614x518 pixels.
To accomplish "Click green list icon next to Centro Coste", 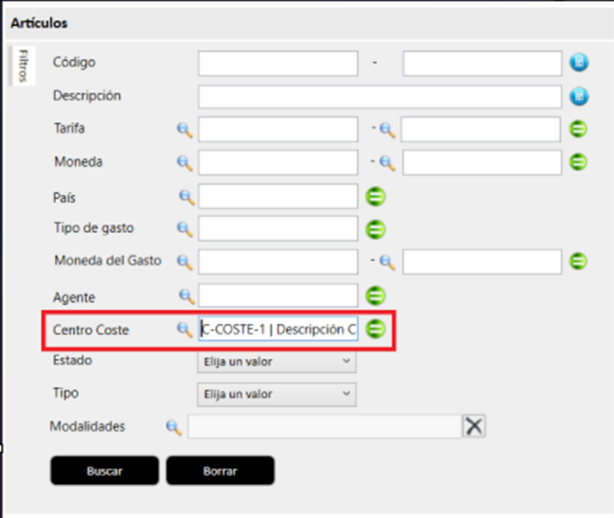I will tap(375, 329).
